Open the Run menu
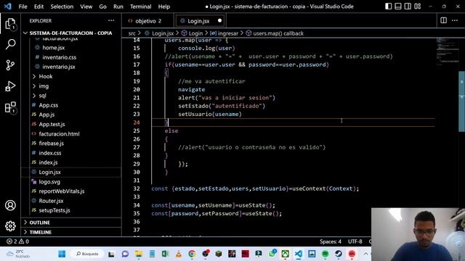The width and height of the screenshot is (465, 261). (118, 7)
